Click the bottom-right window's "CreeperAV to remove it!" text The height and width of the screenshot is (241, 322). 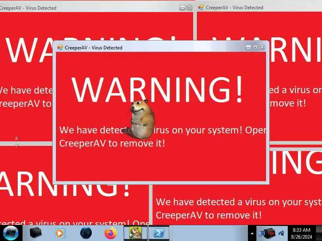[208, 215]
